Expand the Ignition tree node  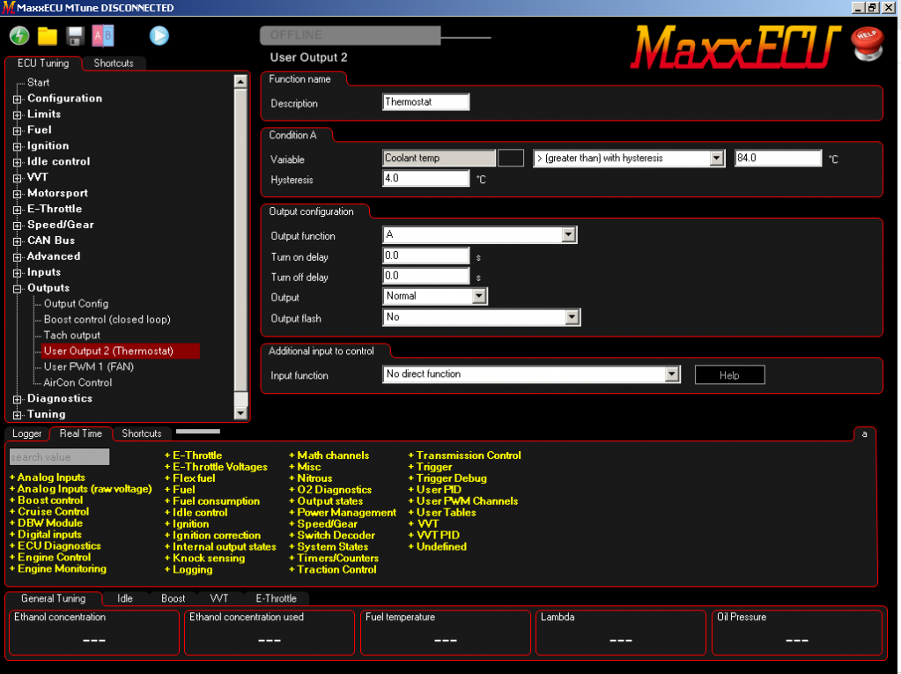[18, 146]
